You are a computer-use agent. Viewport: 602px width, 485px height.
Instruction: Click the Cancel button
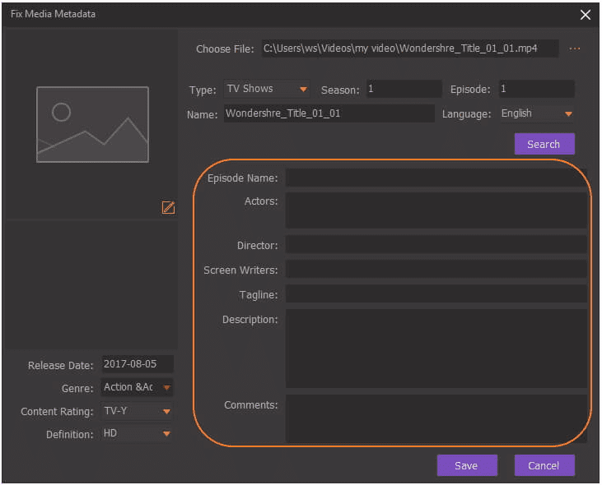click(x=544, y=465)
